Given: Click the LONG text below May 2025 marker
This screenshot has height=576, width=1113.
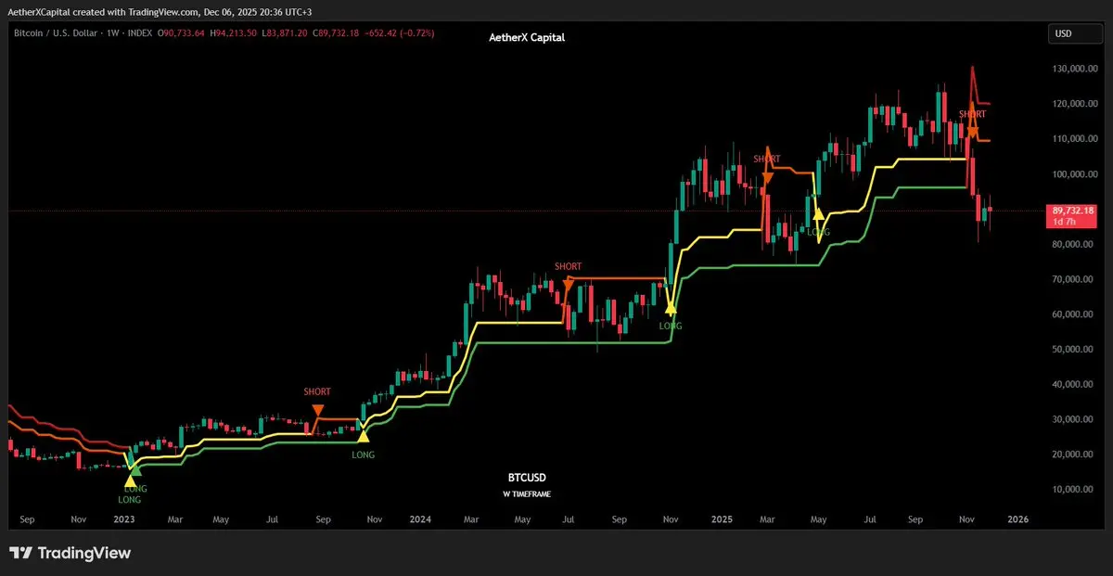Looking at the screenshot, I should tap(818, 232).
